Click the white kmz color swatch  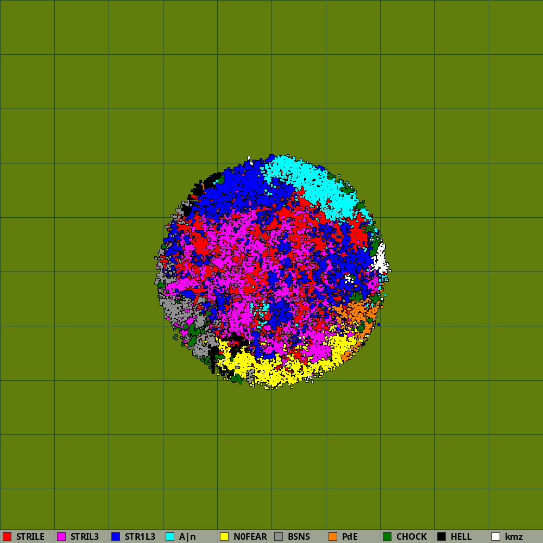click(x=496, y=536)
